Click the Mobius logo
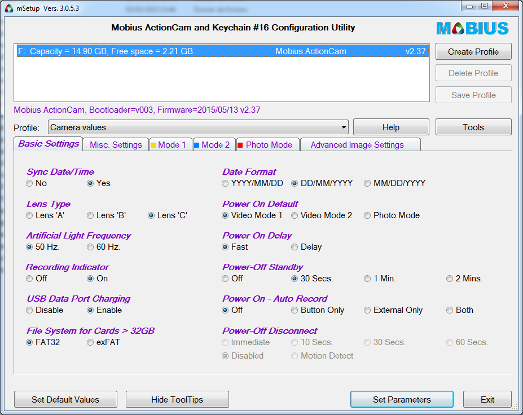This screenshot has width=523, height=415. pyautogui.click(x=472, y=29)
